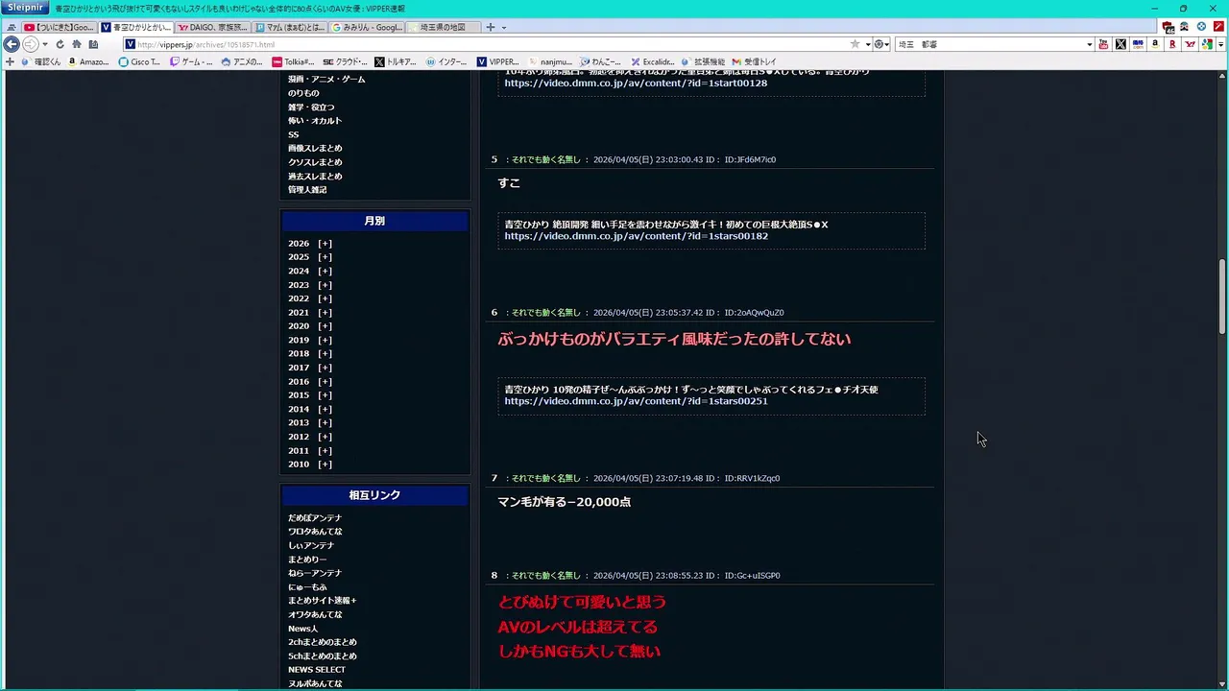Visit the NEWS SELECT mutual link
The width and height of the screenshot is (1229, 691).
pyautogui.click(x=317, y=670)
